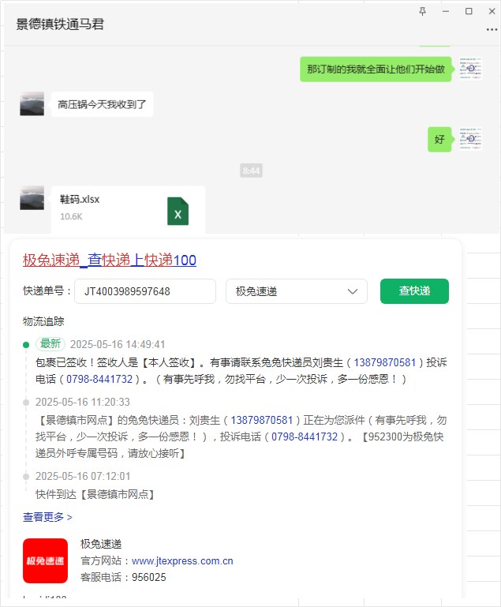Click the tracking number input field
Viewport: 501px width, 607px height.
tap(145, 291)
